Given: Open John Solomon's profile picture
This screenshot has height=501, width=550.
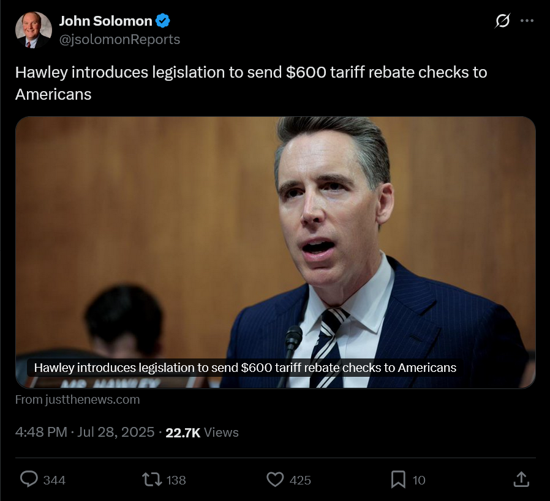Looking at the screenshot, I should point(34,30).
